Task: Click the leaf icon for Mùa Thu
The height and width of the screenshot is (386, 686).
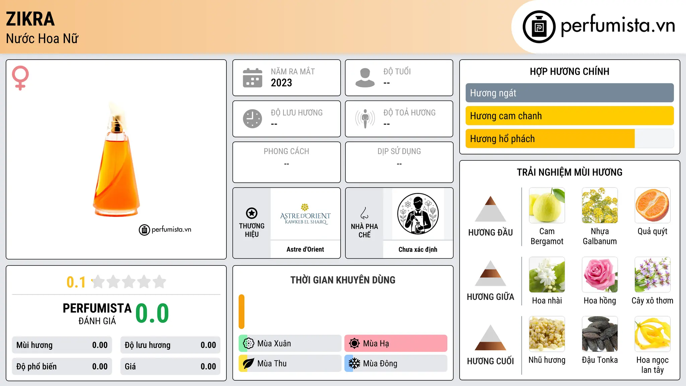Action: coord(249,364)
